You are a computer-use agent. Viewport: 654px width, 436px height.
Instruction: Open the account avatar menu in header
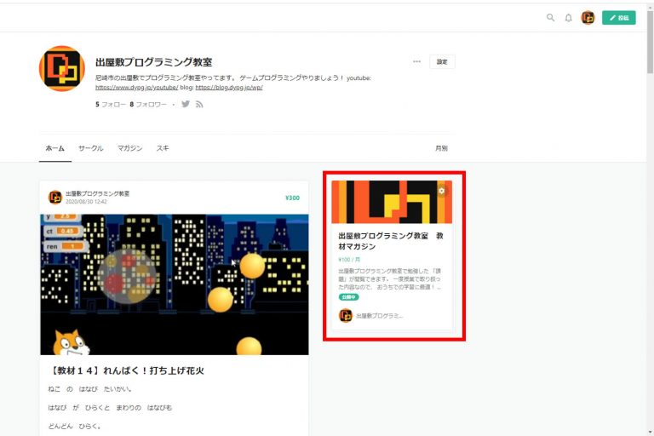point(588,18)
